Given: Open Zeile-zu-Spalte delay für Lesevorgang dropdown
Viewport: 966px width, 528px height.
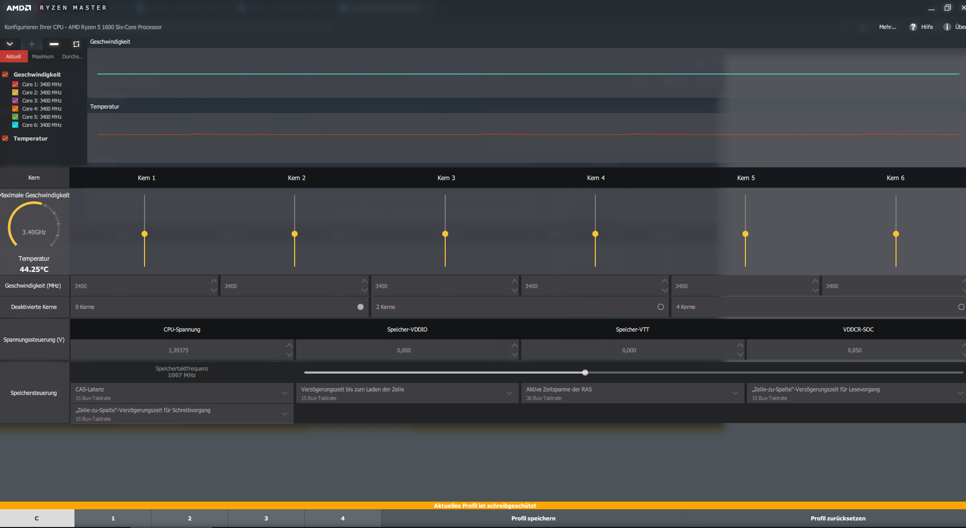Looking at the screenshot, I should [x=856, y=393].
